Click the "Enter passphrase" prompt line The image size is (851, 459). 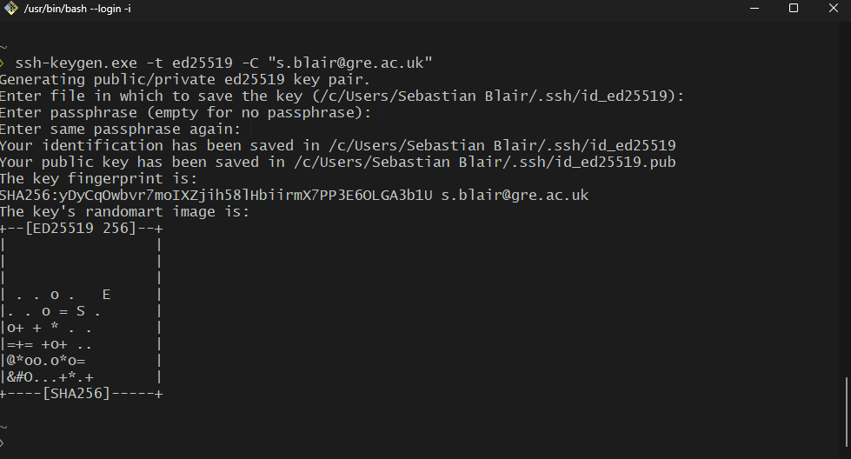[185, 112]
